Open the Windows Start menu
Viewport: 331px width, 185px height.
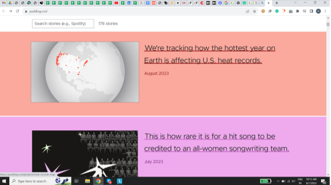[x=4, y=181]
